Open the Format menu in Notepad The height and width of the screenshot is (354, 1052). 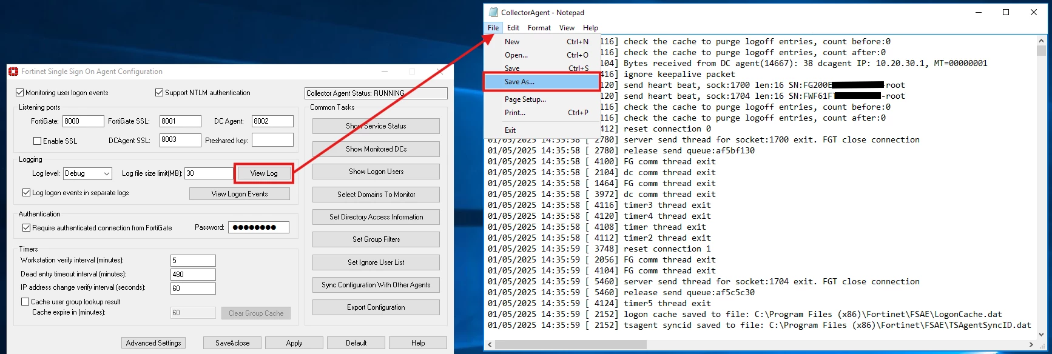[x=539, y=28]
